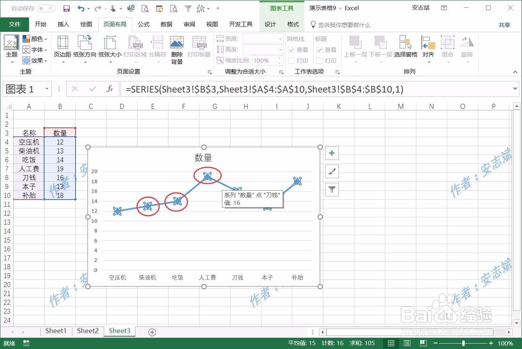Open the Colors (颜色) dropdown
Viewport: 522px width, 349px height.
pyautogui.click(x=35, y=39)
